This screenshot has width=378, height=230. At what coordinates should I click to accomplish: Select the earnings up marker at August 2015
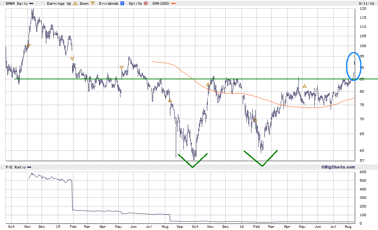tap(170, 100)
